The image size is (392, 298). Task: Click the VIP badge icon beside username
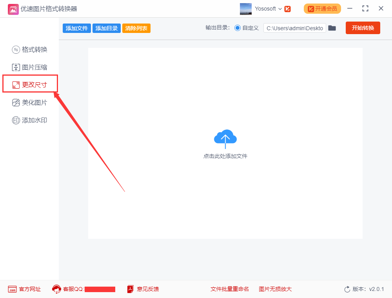click(287, 9)
